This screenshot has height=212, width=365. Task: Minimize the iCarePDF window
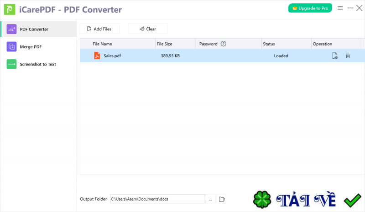point(350,8)
